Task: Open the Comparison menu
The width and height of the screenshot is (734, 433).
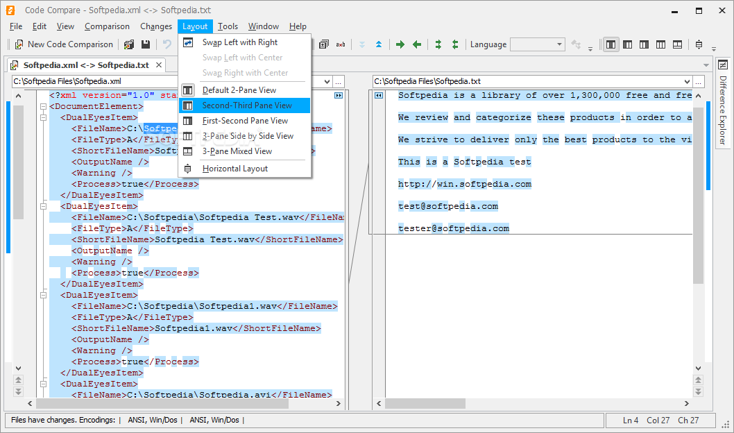Action: pyautogui.click(x=108, y=26)
